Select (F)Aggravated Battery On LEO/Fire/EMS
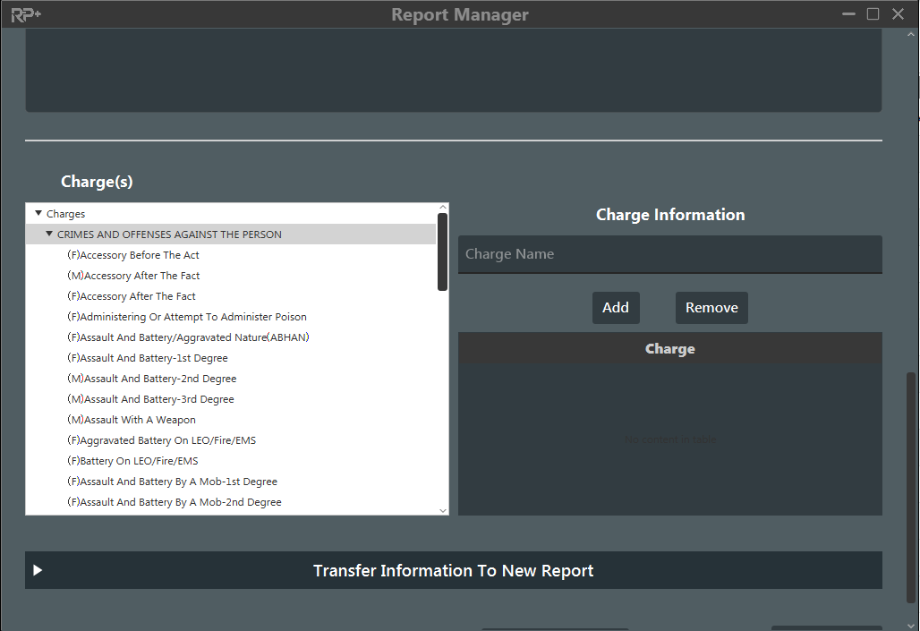The image size is (920, 631). pos(162,440)
